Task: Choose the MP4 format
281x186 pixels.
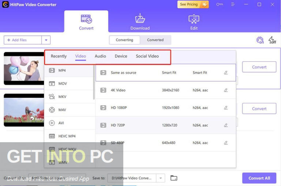Action: pos(69,70)
